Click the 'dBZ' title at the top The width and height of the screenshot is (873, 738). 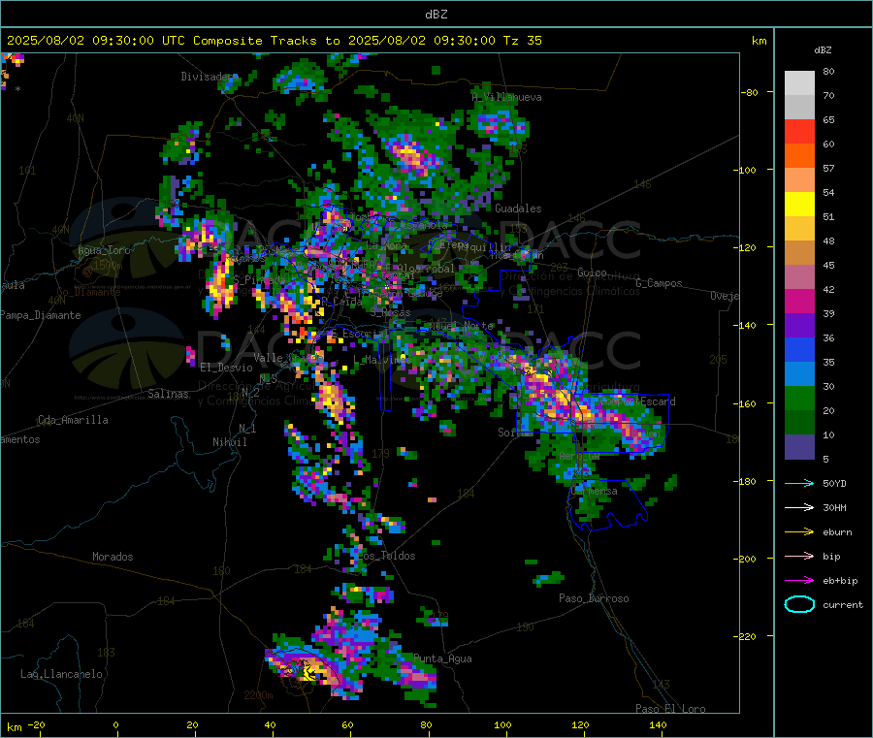(436, 15)
